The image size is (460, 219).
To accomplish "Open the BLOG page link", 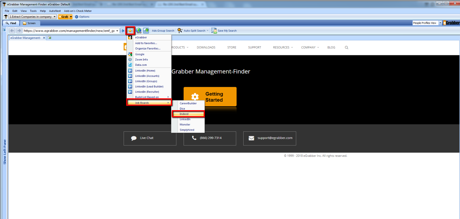I will (331, 47).
